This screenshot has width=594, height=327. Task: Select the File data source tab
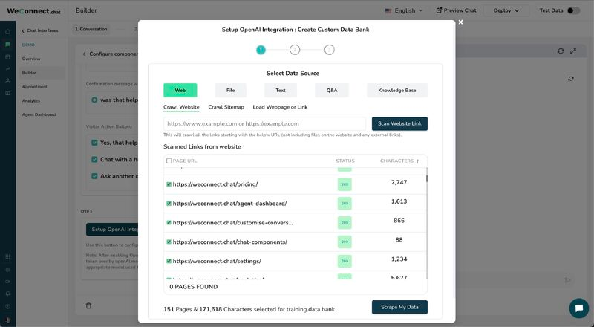coord(231,90)
